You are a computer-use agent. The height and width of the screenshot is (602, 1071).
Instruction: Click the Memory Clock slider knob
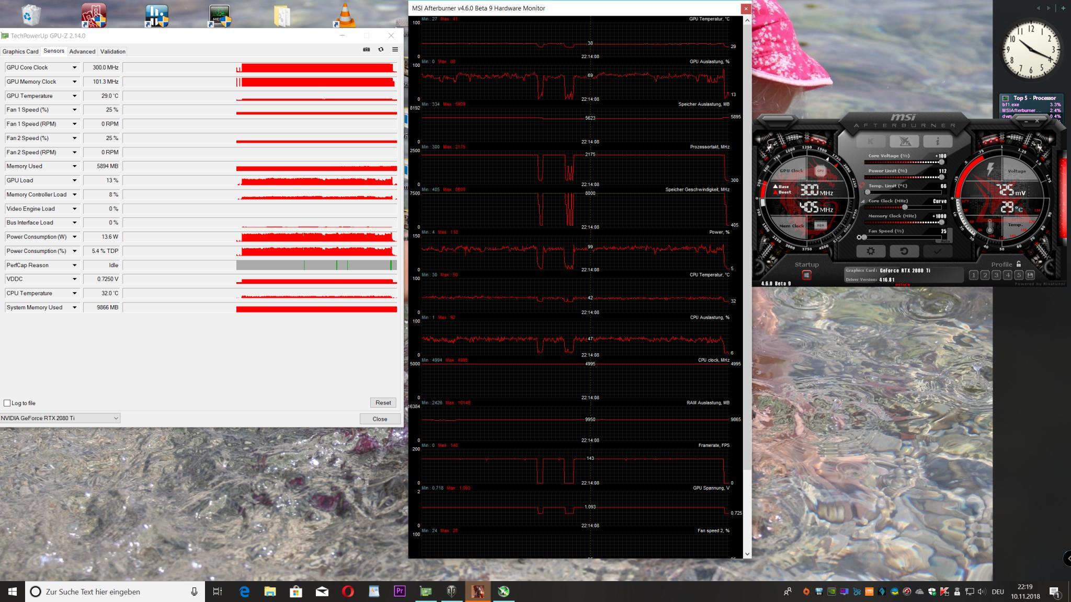(941, 222)
